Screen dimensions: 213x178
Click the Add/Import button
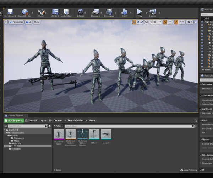pos(14,121)
